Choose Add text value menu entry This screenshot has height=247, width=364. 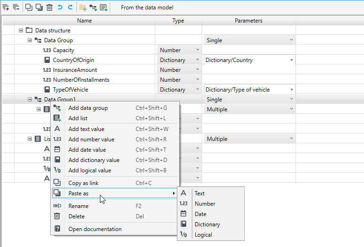point(115,129)
